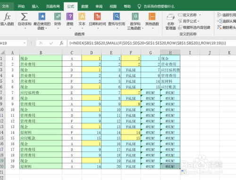Image resolution: width=236 pixels, height=180 pixels.
Task: Open the Text (文本) functions library
Action: point(82,21)
